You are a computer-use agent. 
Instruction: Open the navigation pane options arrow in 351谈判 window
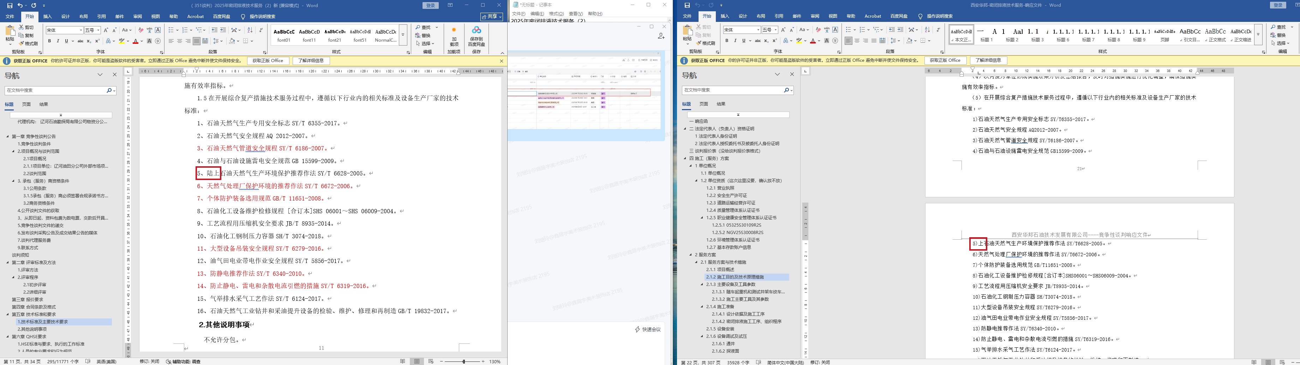tap(101, 75)
